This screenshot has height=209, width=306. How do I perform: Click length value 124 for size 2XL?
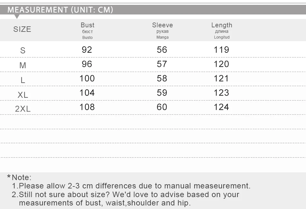coord(221,107)
